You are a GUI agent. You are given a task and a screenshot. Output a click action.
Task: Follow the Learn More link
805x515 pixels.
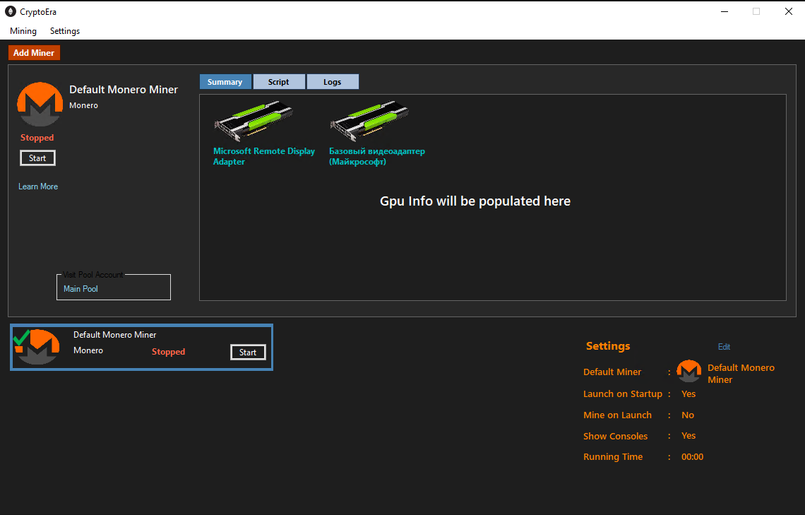coord(38,187)
